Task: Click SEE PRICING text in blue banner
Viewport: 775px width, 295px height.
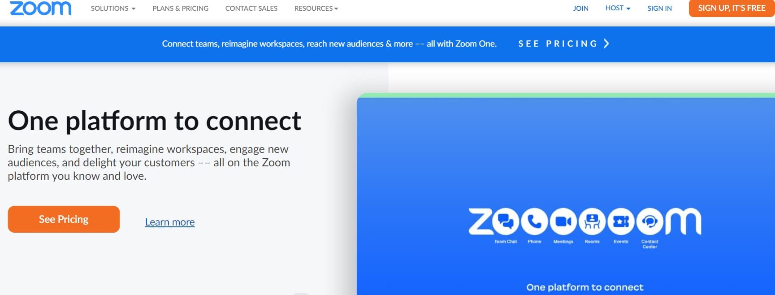Action: click(558, 43)
